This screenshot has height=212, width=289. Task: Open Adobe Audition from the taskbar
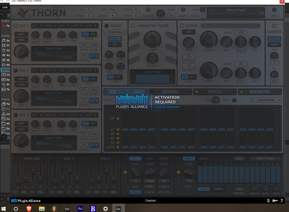[80, 209]
